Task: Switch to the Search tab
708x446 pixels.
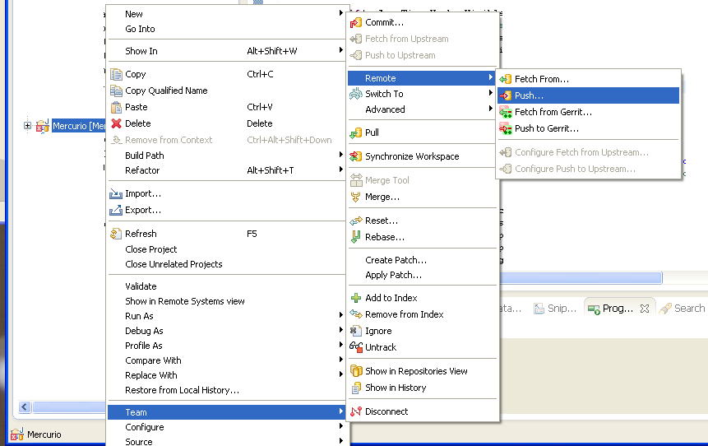Action: (683, 309)
